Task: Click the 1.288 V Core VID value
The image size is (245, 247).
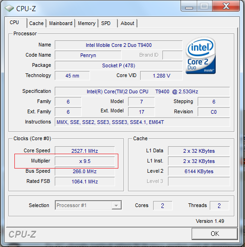Action: pyautogui.click(x=161, y=76)
